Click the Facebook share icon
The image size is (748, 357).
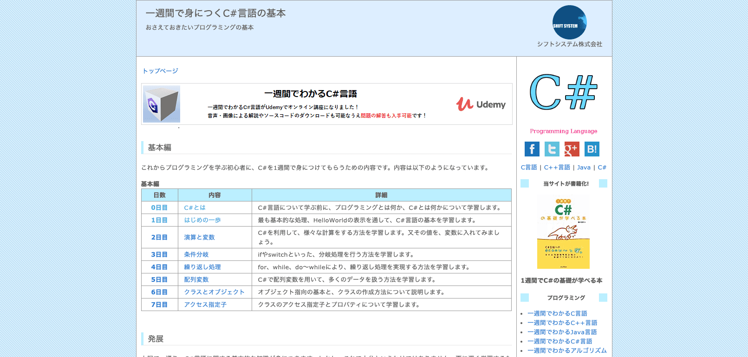(x=532, y=149)
